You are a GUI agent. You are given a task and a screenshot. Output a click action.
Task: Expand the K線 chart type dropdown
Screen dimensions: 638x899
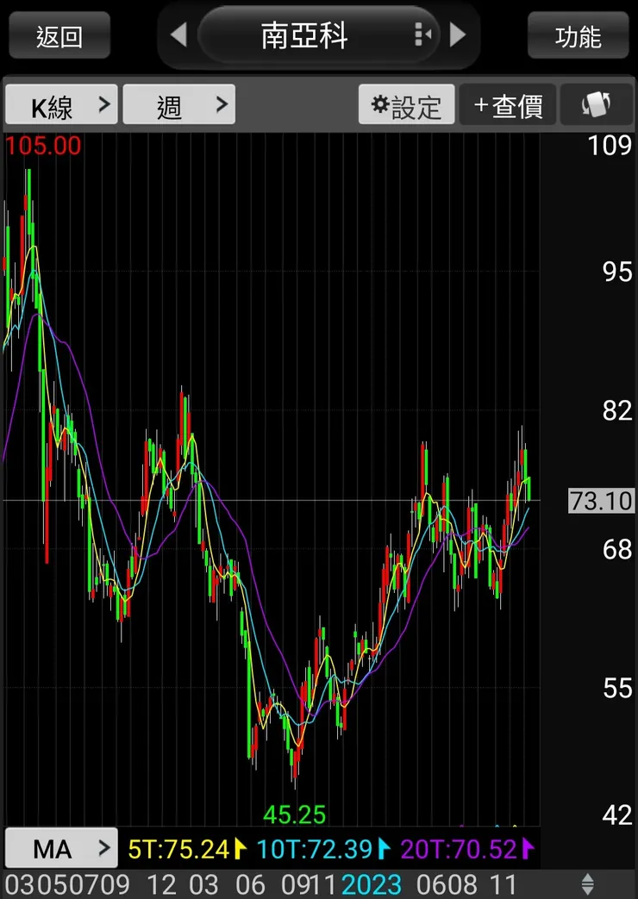tap(61, 104)
